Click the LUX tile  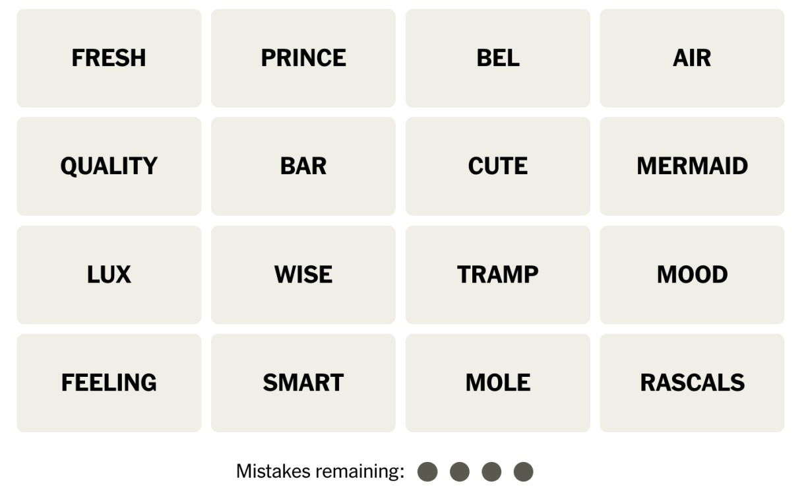coord(109,275)
